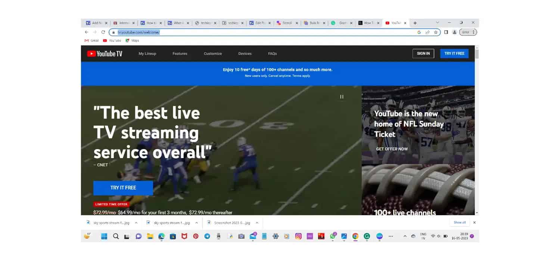Screen dimensions: 560x261
Task: Click header TRY IT FREE button
Action: (x=454, y=54)
